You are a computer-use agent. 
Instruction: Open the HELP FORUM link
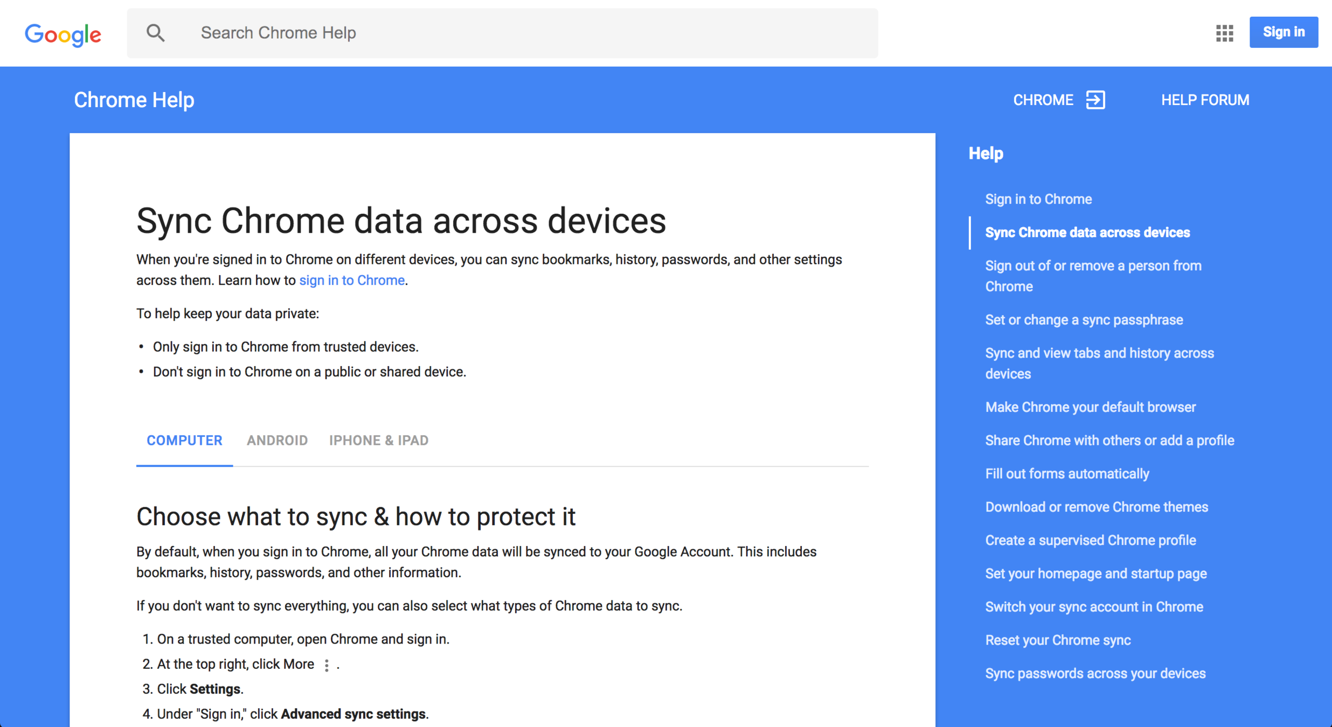(x=1205, y=100)
